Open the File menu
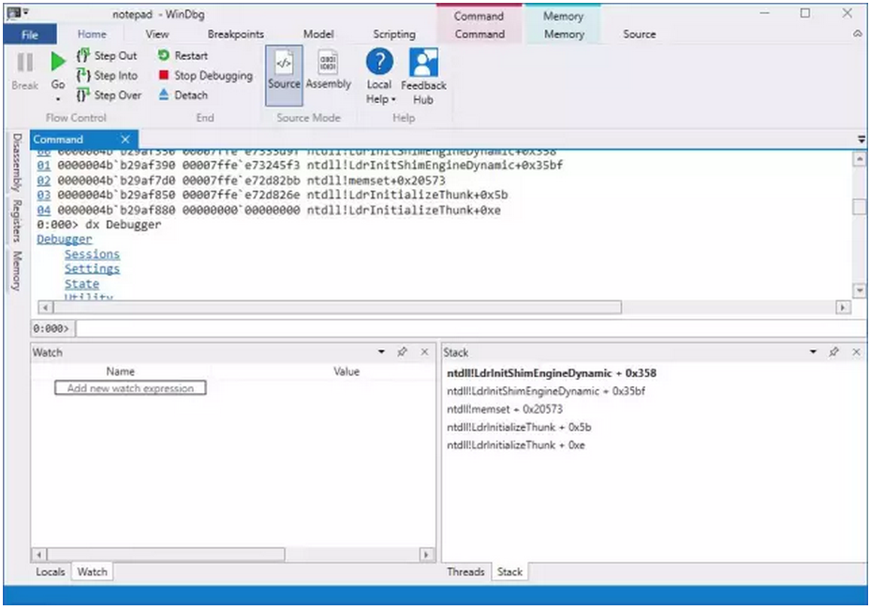This screenshot has width=870, height=610. coord(29,35)
